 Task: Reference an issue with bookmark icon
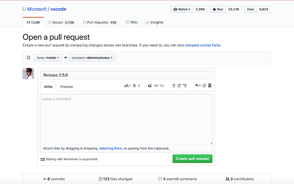pos(210,86)
